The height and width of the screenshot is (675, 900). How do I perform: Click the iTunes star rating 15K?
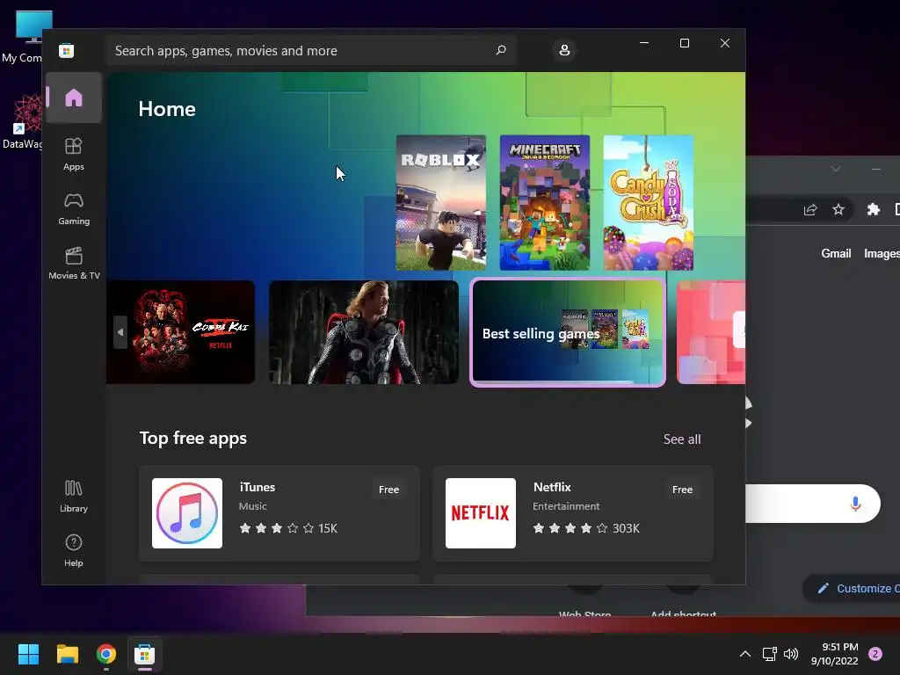pos(288,528)
